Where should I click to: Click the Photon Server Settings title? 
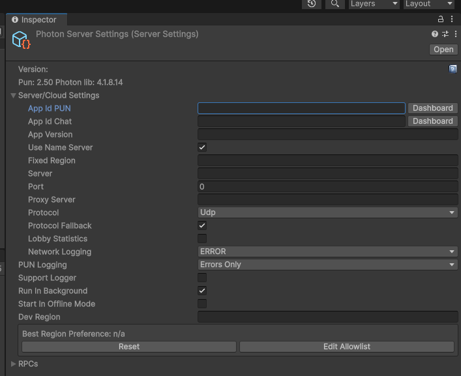[117, 34]
